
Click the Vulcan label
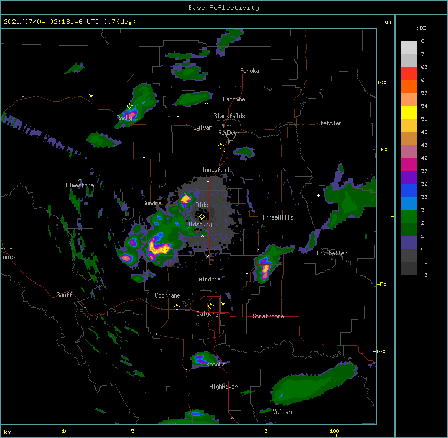point(282,412)
